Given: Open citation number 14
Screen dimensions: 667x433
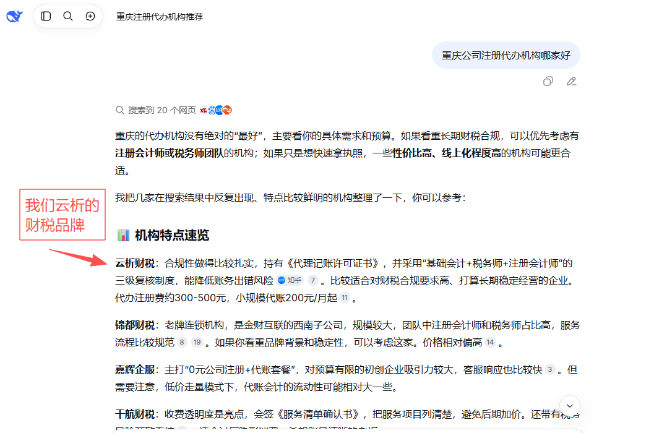Looking at the screenshot, I should click(490, 342).
